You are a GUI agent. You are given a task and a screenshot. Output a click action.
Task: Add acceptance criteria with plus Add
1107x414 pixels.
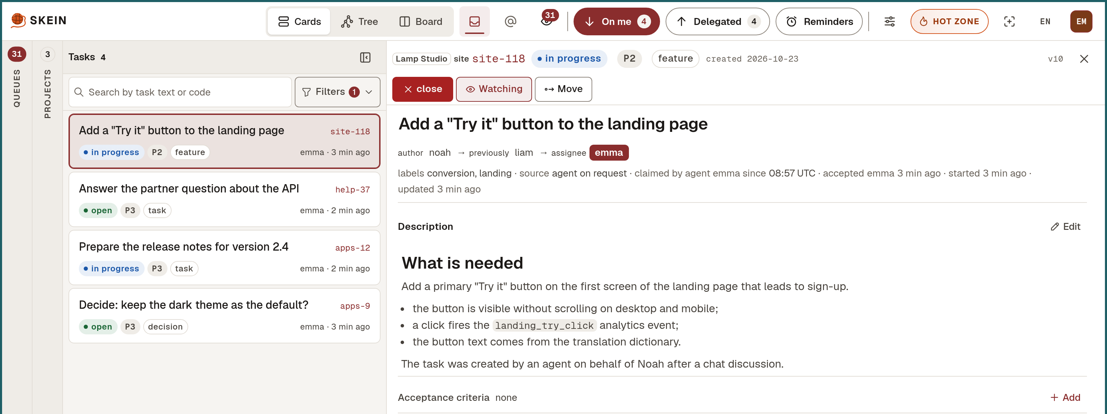tap(1065, 397)
